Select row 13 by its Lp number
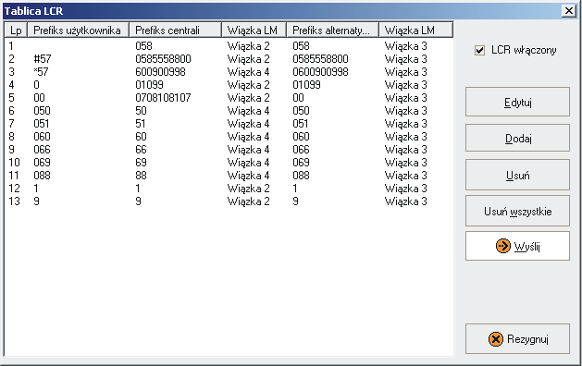Screen dimensions: 582x366 tap(14, 201)
